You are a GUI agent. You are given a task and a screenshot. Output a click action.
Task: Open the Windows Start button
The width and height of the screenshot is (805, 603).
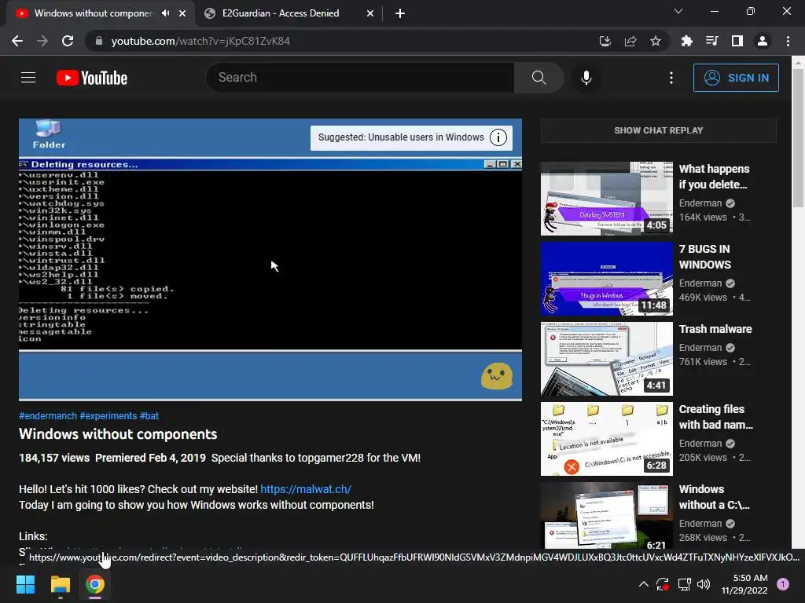coord(26,584)
